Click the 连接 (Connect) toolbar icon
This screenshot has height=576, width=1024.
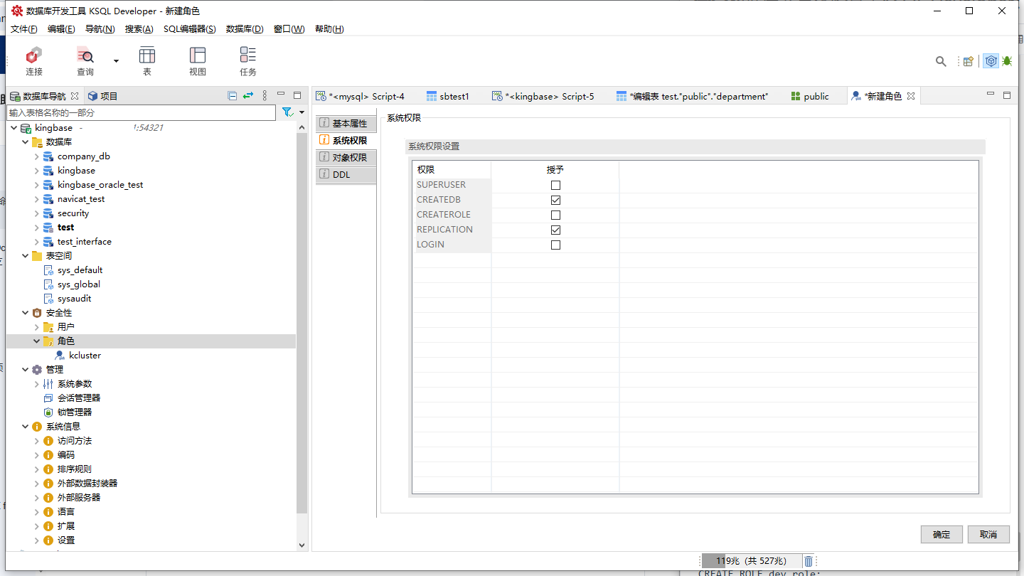pos(34,55)
